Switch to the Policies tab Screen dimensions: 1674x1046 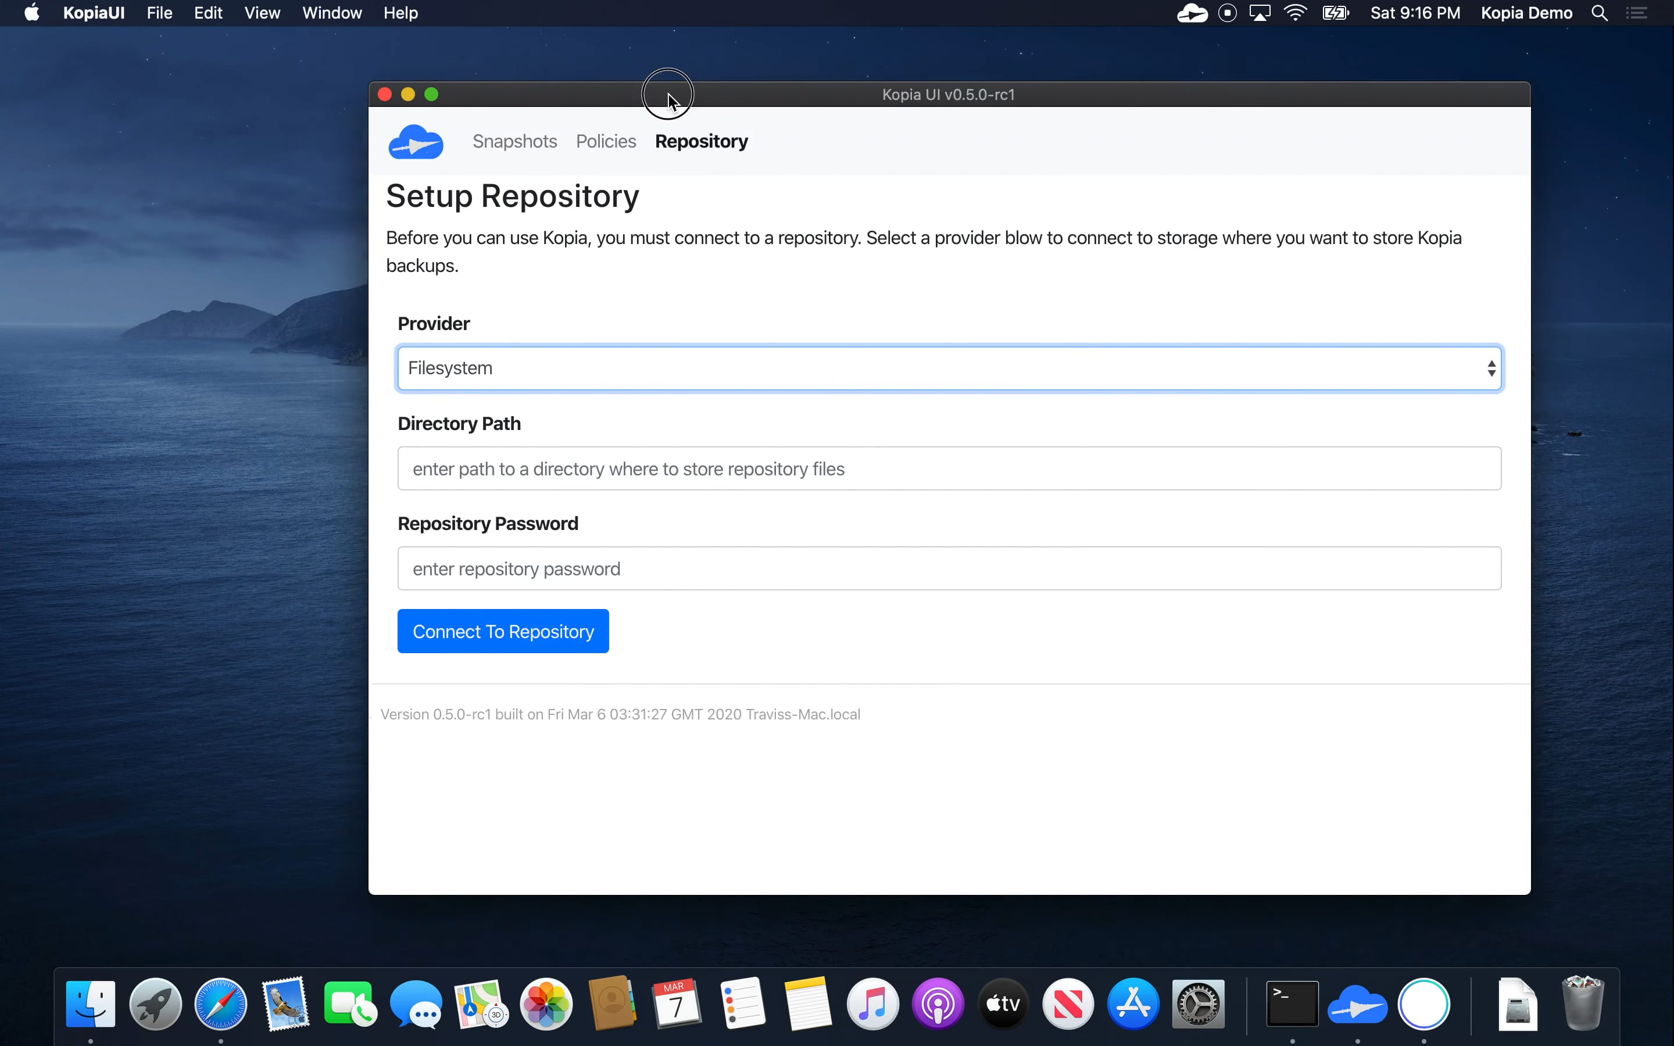(606, 141)
